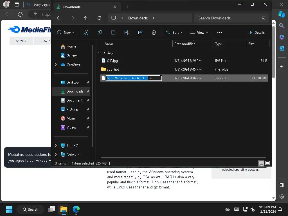Click SIGN UP on MediaFire page
Viewport: 288px width, 216px height.
pyautogui.click(x=21, y=41)
